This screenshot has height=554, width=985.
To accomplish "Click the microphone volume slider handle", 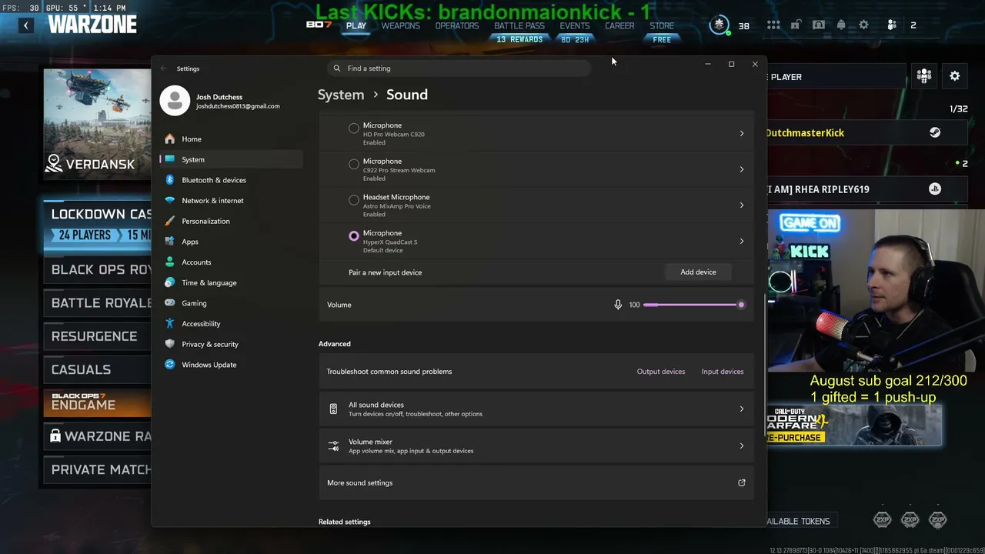I will point(741,305).
